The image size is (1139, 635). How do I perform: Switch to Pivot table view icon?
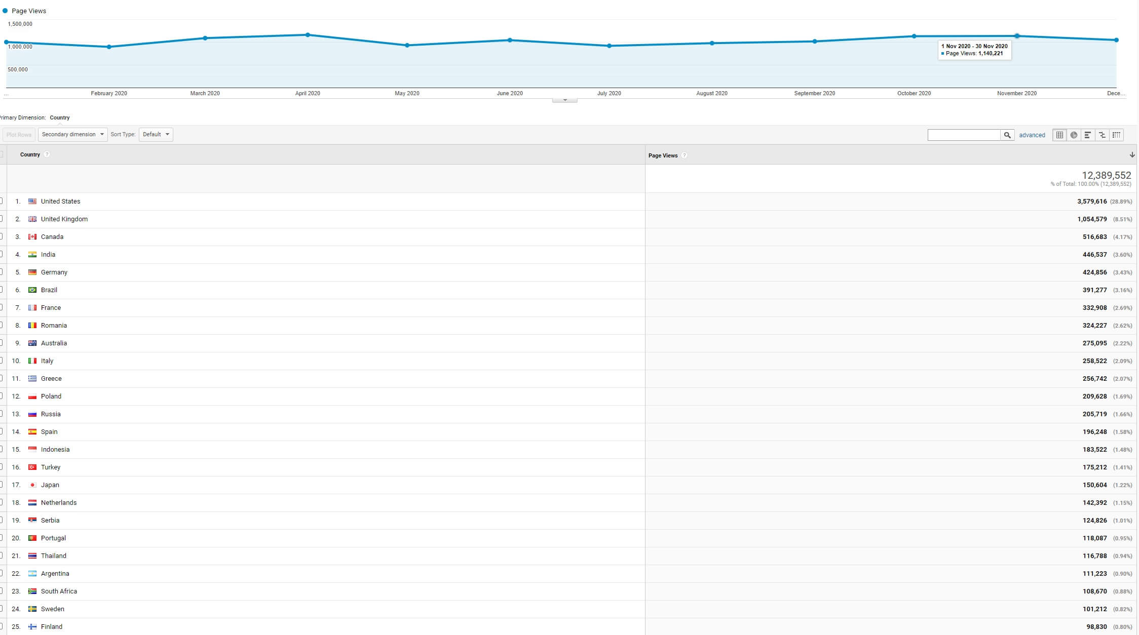[x=1116, y=135]
